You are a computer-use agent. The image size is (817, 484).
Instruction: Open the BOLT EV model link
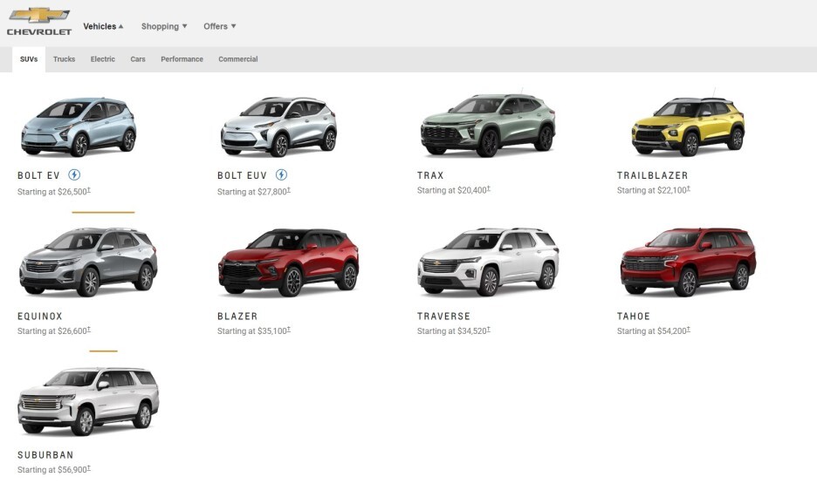38,175
